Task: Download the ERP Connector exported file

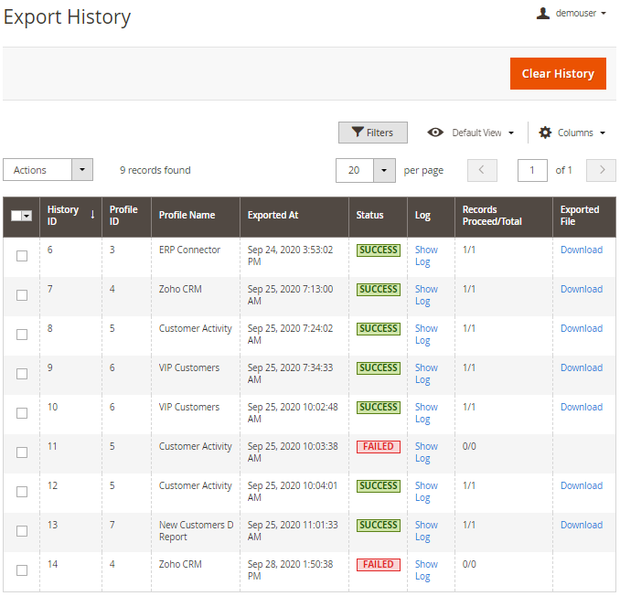Action: [581, 250]
